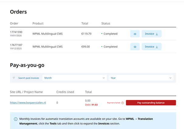
Task: Click the Product column header
Action: tap(38, 23)
